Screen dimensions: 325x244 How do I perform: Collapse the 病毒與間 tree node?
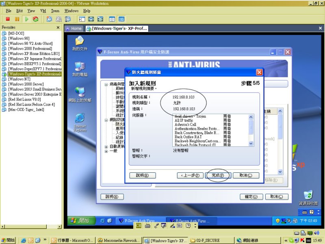[106, 85]
